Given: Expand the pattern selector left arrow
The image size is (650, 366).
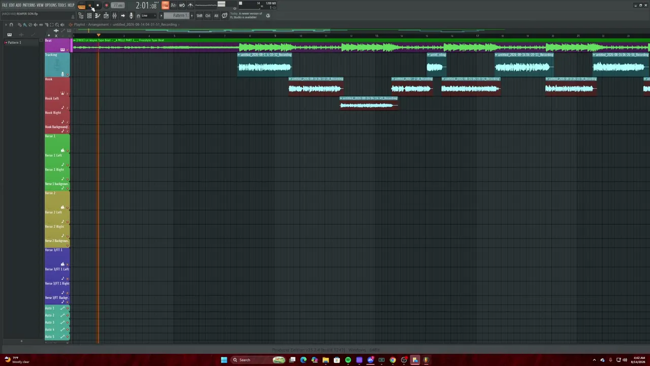Looking at the screenshot, I should point(161,16).
